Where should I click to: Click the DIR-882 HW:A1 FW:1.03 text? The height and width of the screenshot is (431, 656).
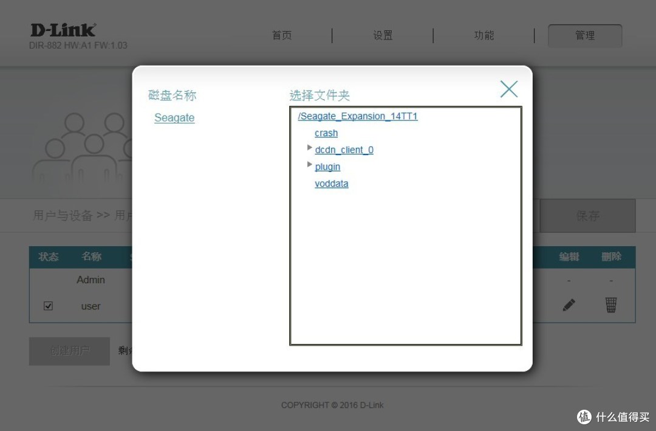tap(78, 45)
